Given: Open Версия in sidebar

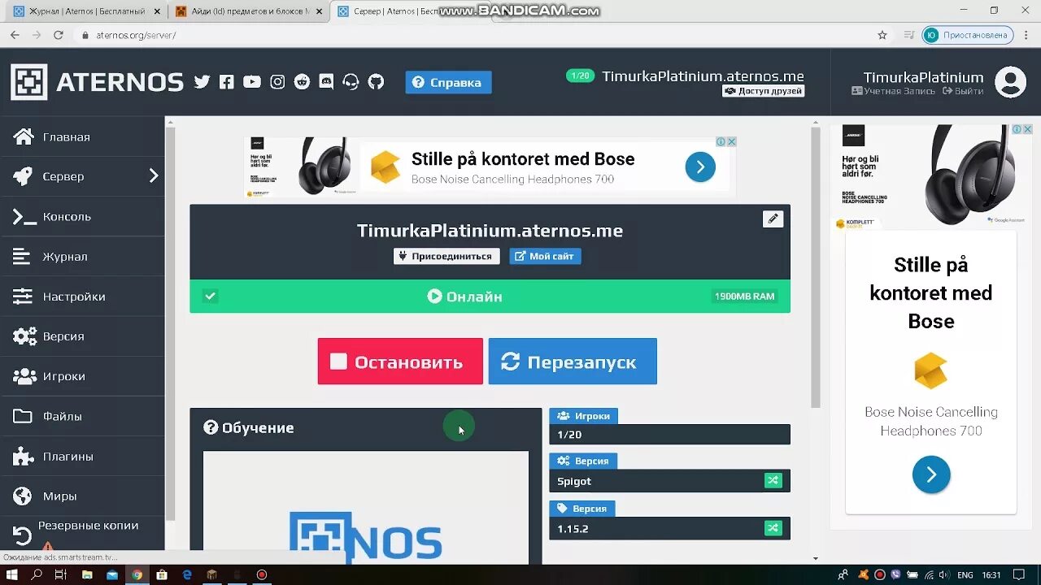Looking at the screenshot, I should click(x=82, y=336).
